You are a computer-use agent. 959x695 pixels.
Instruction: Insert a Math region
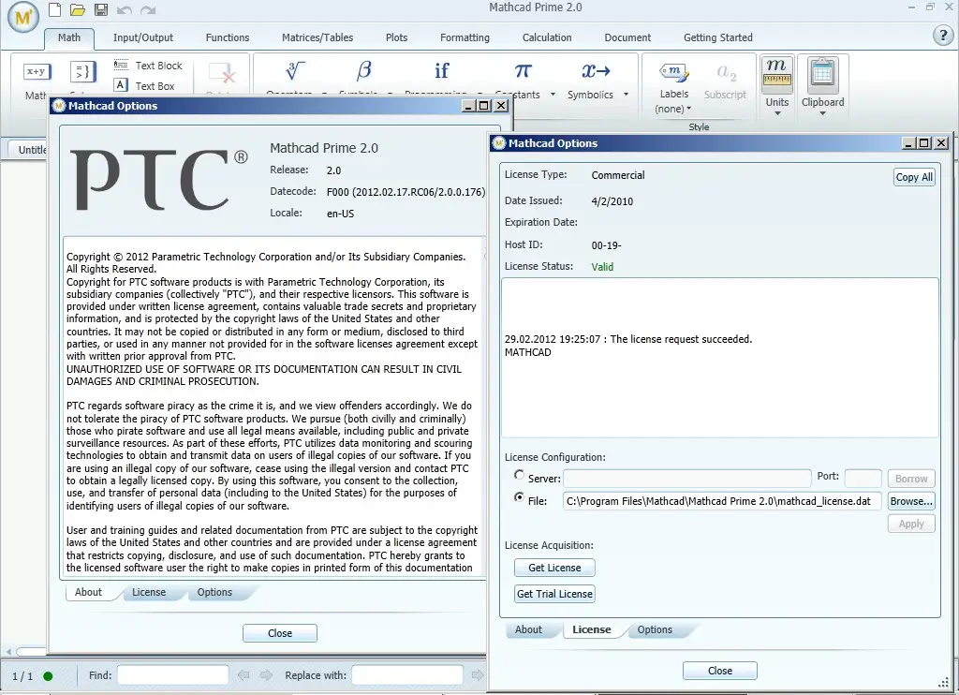coord(37,80)
